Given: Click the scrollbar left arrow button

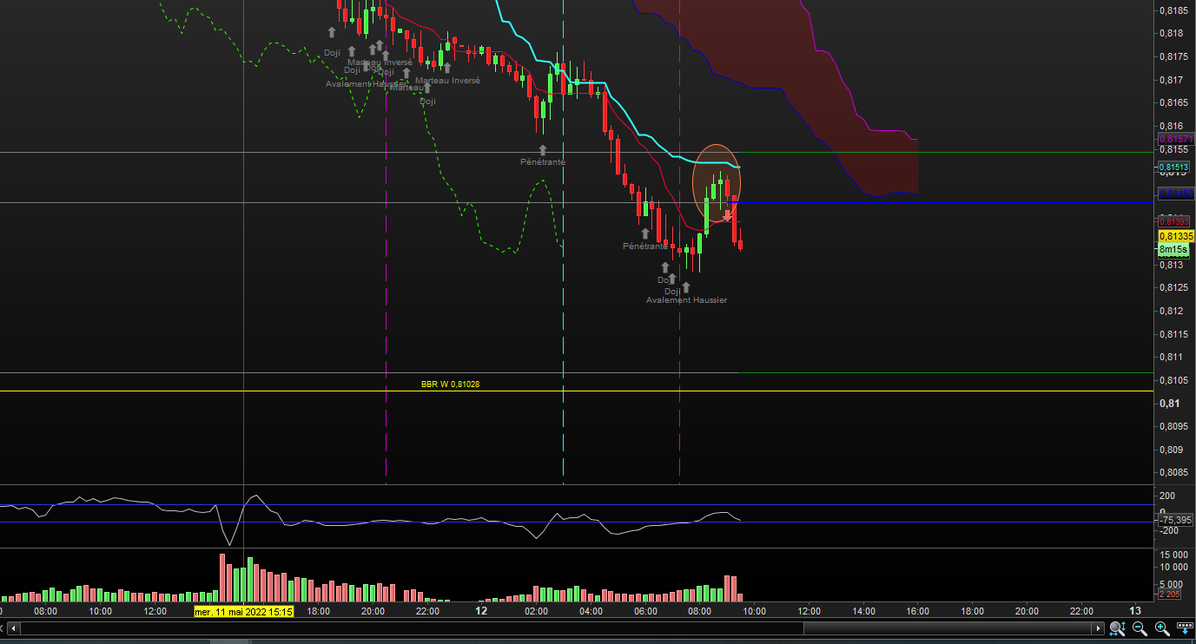Looking at the screenshot, I should (x=12, y=628).
